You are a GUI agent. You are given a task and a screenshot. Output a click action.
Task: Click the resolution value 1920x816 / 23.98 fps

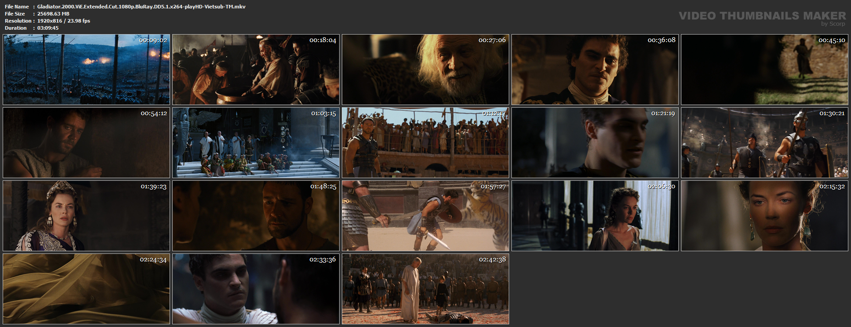pos(63,21)
